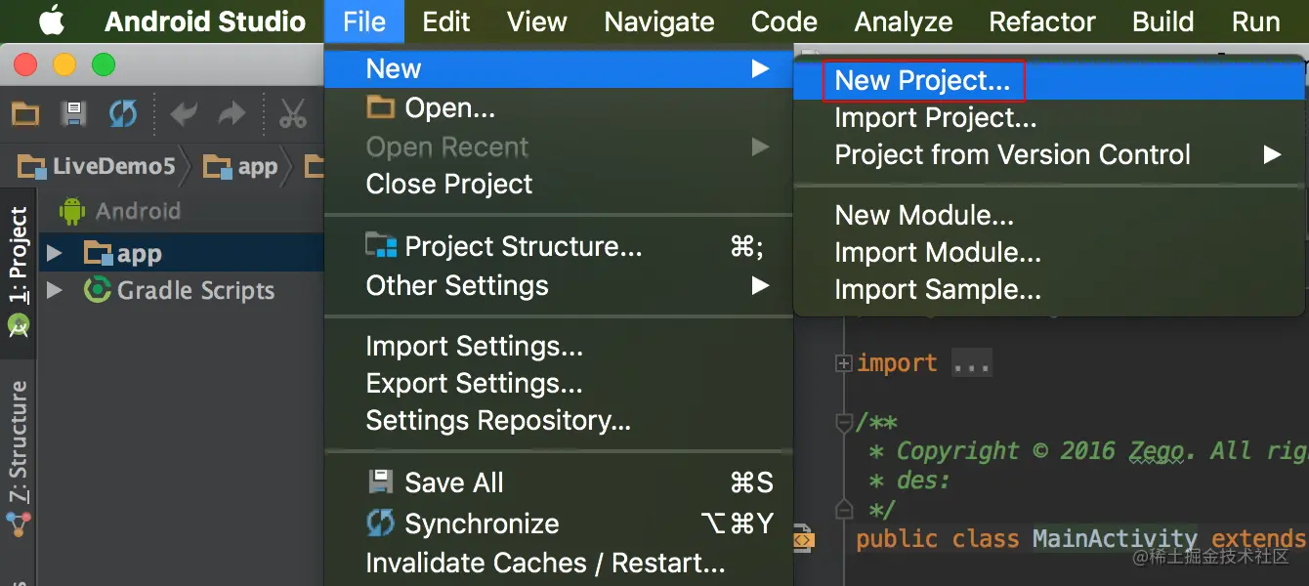The height and width of the screenshot is (586, 1309).
Task: Expand the collapsed import fold marker
Action: [843, 363]
